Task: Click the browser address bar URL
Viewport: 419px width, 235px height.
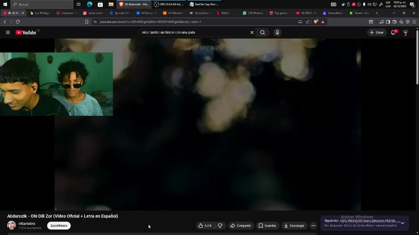Action: pos(150,22)
